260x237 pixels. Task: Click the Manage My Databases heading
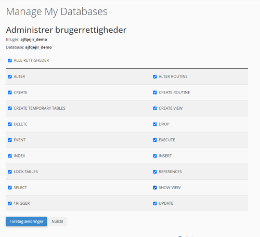(57, 12)
